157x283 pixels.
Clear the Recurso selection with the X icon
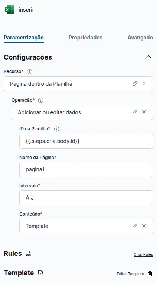coord(144,83)
